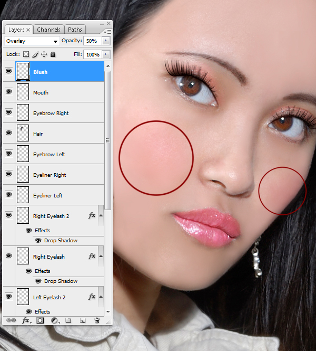Collapse effects of Right Eyelash 2

point(101,215)
